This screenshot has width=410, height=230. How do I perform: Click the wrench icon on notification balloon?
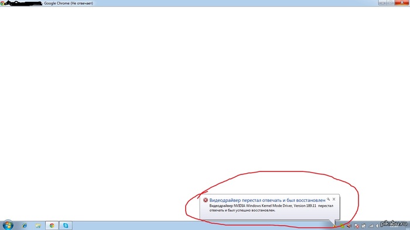coord(329,199)
